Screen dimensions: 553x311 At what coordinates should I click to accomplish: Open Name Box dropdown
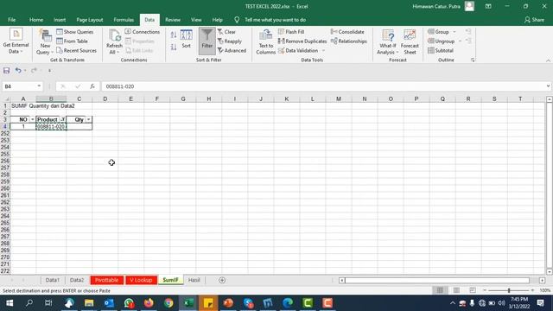click(39, 86)
